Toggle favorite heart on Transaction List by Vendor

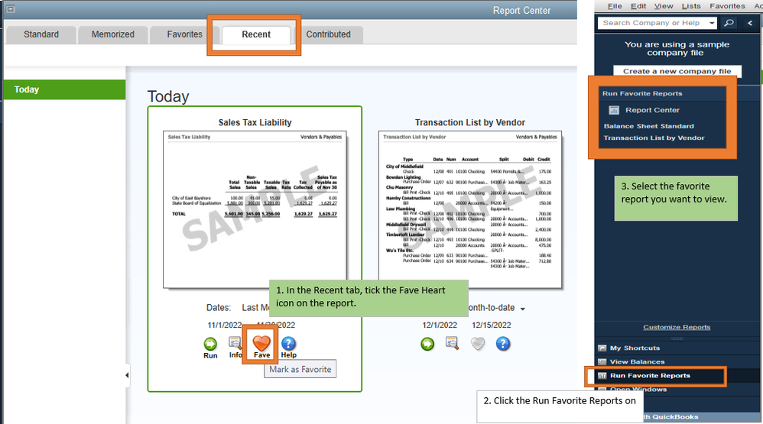click(478, 345)
